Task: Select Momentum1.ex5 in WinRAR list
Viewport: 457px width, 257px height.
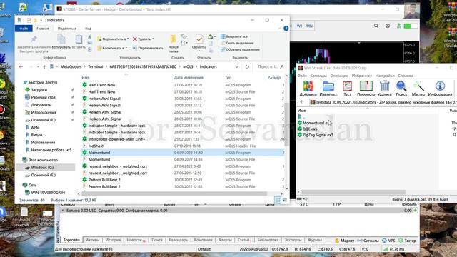Action: point(316,123)
